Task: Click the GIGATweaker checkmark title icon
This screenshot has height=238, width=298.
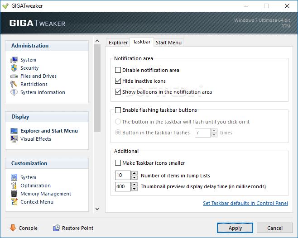Action: tap(5, 6)
